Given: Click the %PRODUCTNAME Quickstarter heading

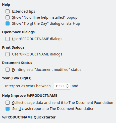Looking at the screenshot, I should pos(29,117).
